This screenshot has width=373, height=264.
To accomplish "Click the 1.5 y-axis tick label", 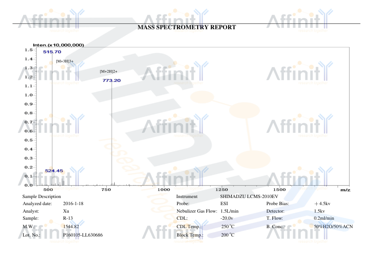I will tap(28, 50).
